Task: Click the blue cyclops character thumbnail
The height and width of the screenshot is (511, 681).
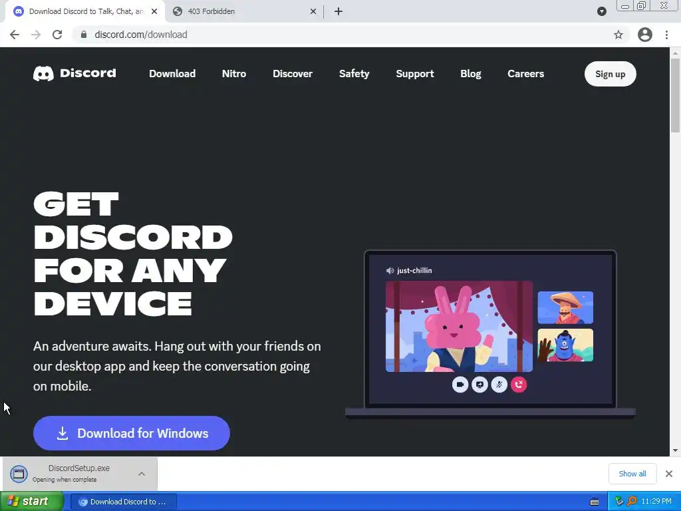Action: (565, 345)
